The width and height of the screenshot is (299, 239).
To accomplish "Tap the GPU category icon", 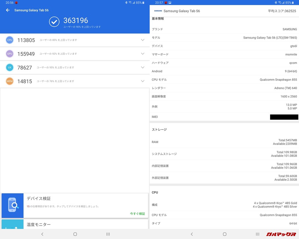I will pyautogui.click(x=10, y=53).
